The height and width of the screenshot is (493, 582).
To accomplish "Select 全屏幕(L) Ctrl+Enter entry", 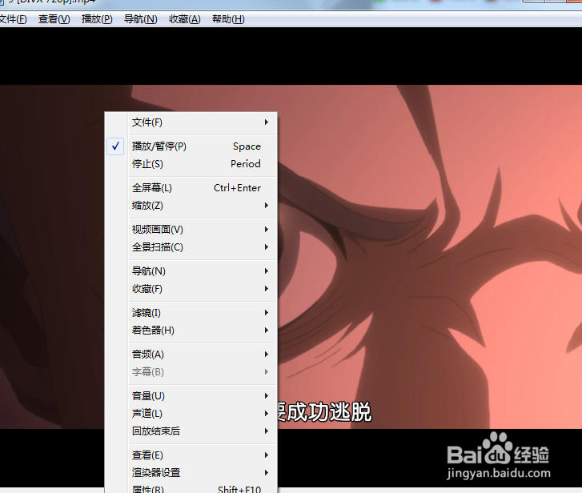I will click(x=191, y=188).
